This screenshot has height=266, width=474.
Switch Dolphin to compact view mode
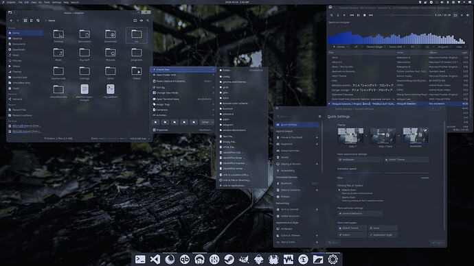click(x=32, y=21)
